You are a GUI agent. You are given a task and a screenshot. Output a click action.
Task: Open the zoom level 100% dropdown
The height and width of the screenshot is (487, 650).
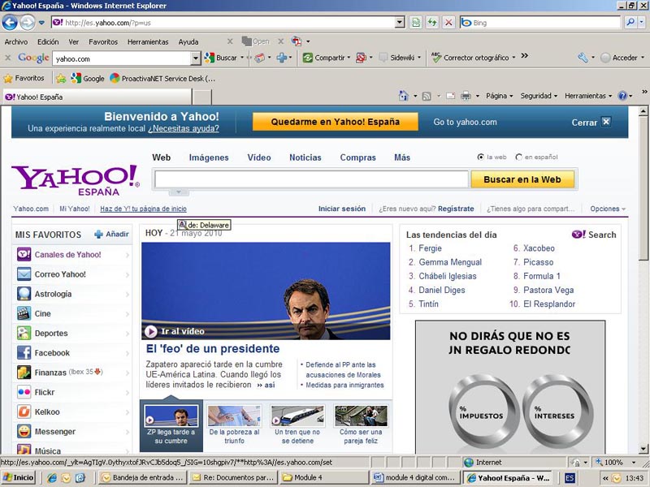633,462
